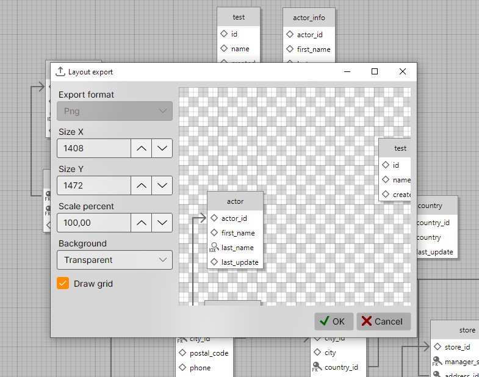Close the Layout export dialog

(403, 71)
